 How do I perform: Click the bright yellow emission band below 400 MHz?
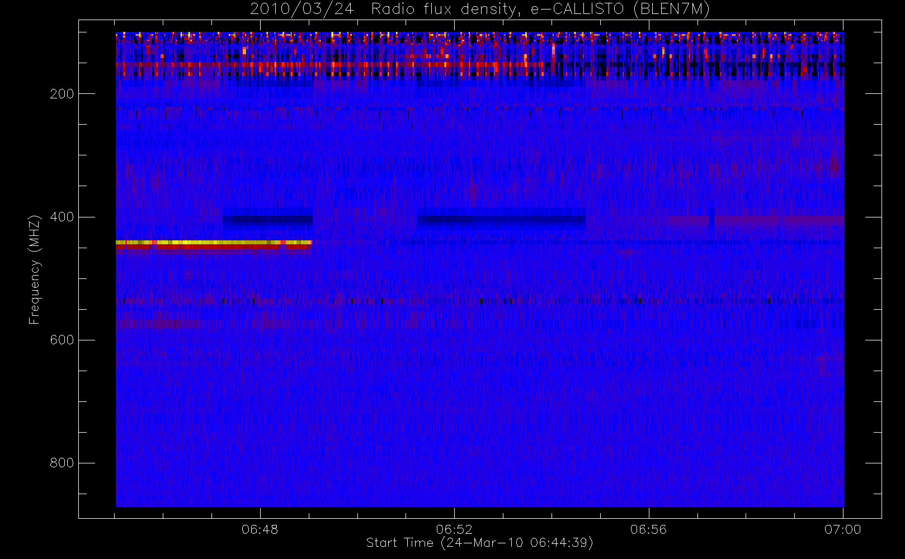click(x=214, y=243)
